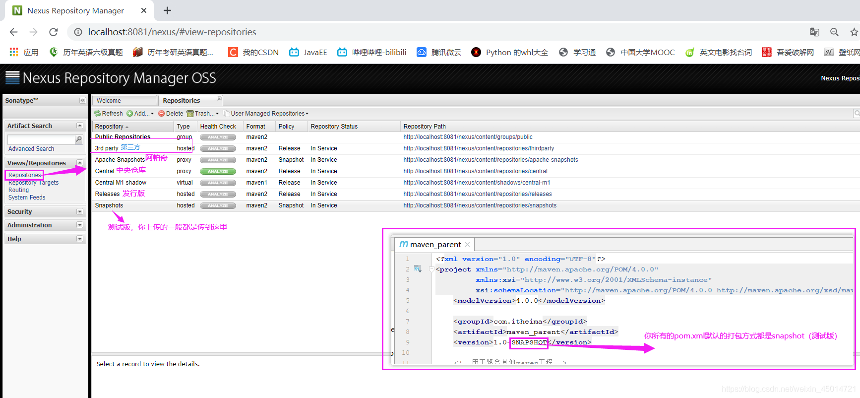Switch to the Welcome tab
This screenshot has height=398, width=860.
tap(124, 100)
